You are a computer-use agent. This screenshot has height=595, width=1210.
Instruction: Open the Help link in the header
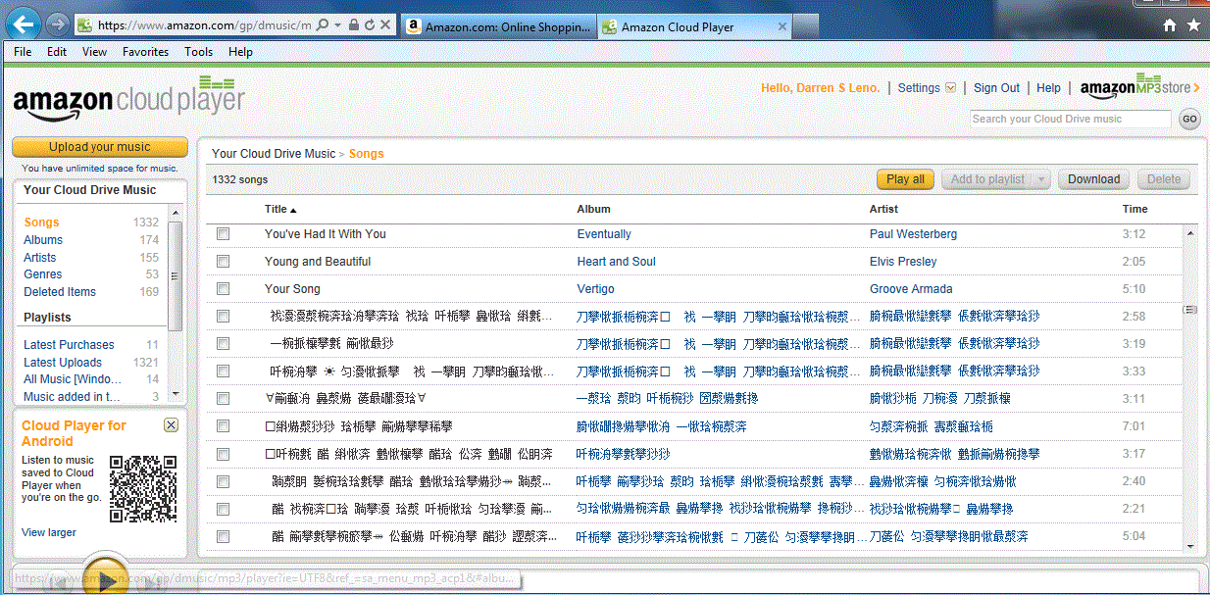point(1048,88)
